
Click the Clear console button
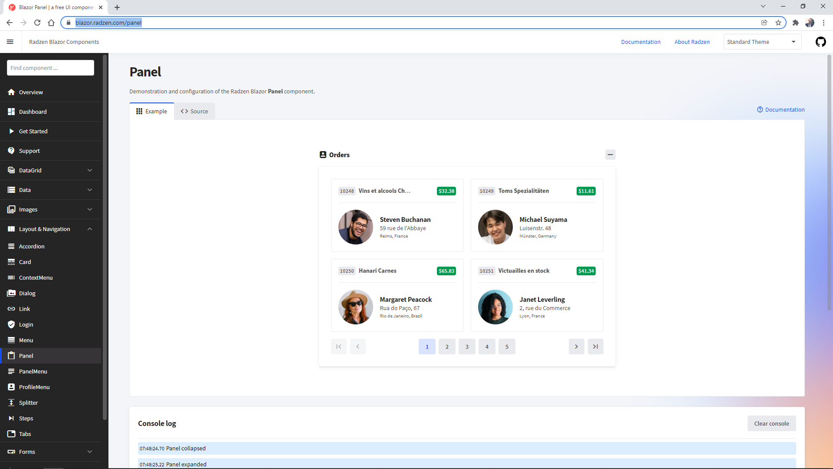pyautogui.click(x=772, y=423)
